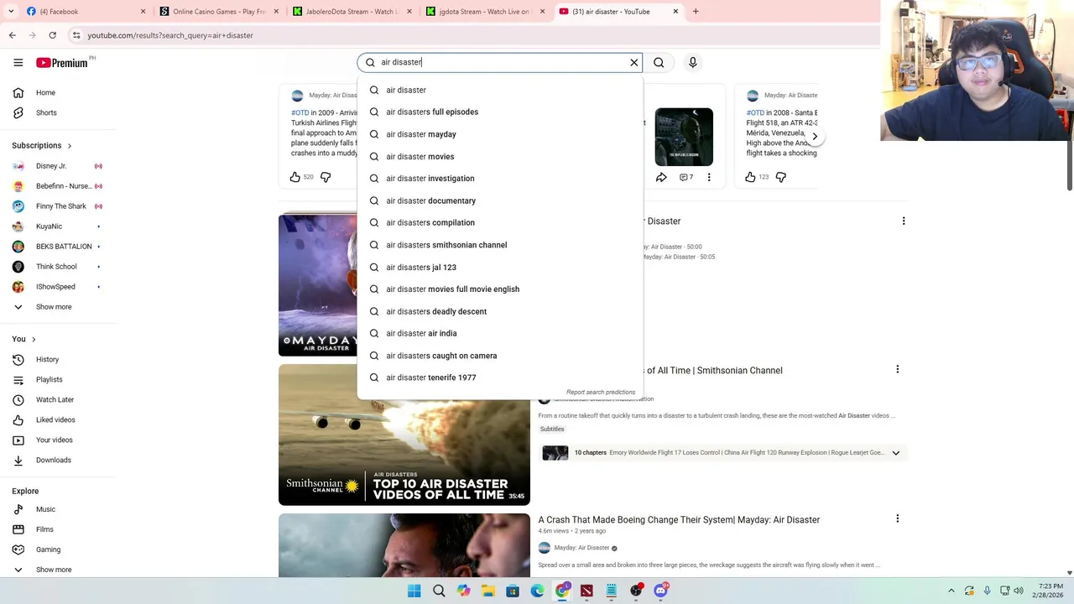
Task: Open options menu for Air Disaster result
Action: tap(904, 221)
